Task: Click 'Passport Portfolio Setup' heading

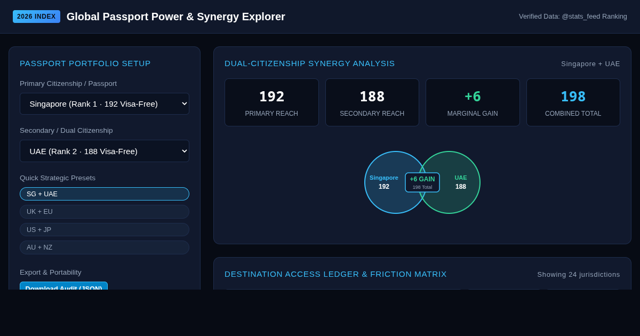Action: (x=85, y=63)
